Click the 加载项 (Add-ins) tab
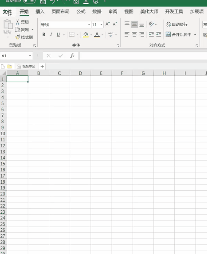Screen dimensions: 207x254 click(197, 12)
